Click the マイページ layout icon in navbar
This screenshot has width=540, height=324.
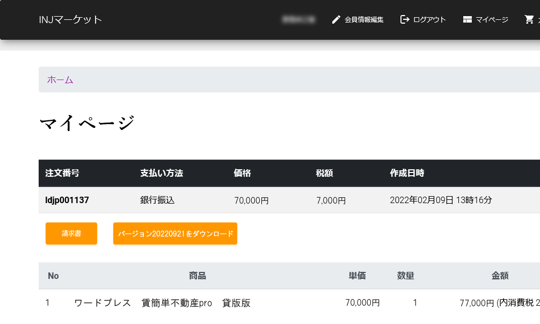tap(467, 20)
